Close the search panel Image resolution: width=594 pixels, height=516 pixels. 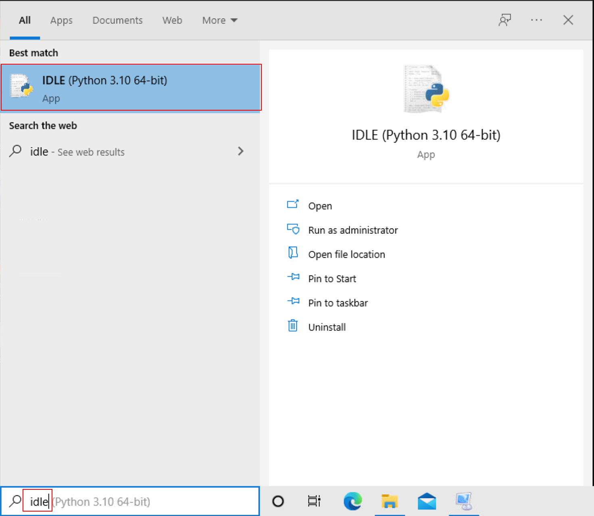click(x=568, y=20)
